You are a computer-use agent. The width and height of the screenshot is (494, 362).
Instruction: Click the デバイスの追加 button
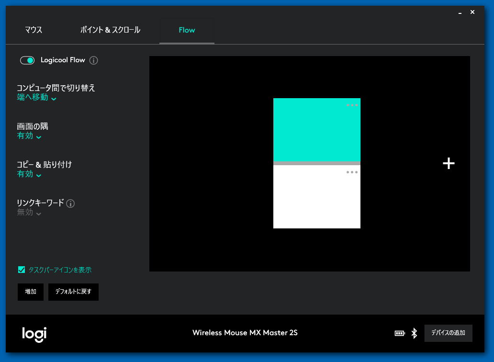449,333
